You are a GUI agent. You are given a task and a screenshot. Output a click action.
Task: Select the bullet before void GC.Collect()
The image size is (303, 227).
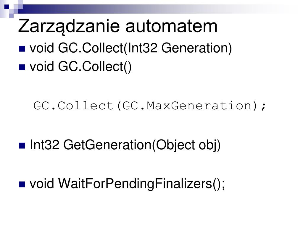pyautogui.click(x=22, y=67)
